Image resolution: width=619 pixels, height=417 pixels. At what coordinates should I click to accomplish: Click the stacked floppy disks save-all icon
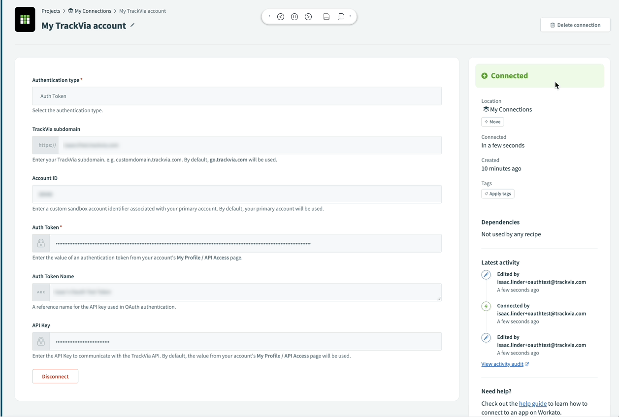(341, 17)
